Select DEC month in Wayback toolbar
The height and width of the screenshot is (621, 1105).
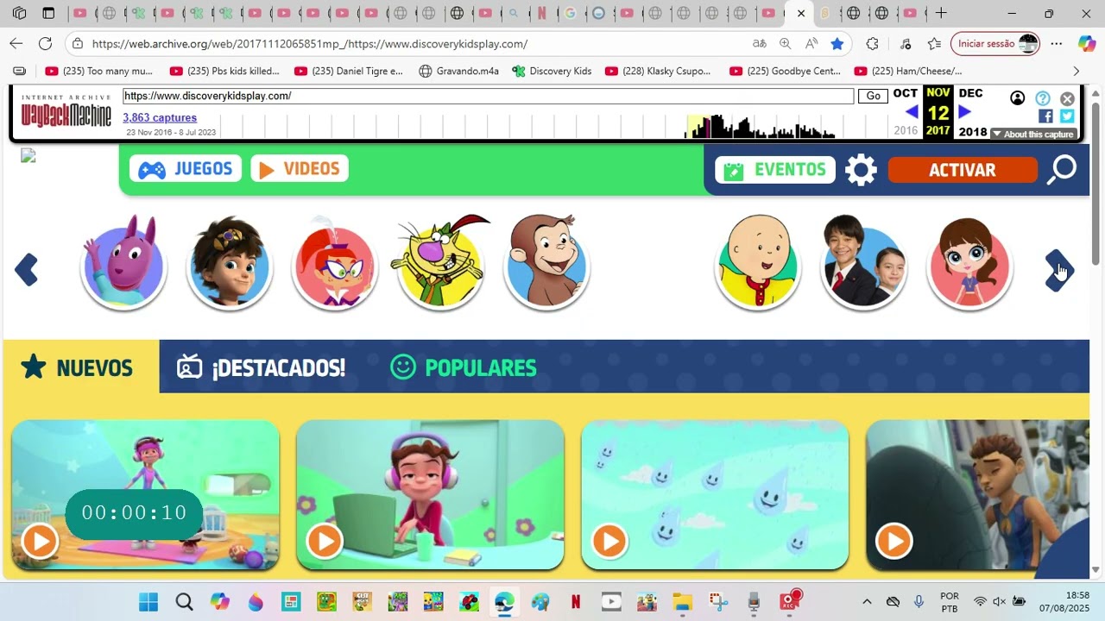click(970, 93)
